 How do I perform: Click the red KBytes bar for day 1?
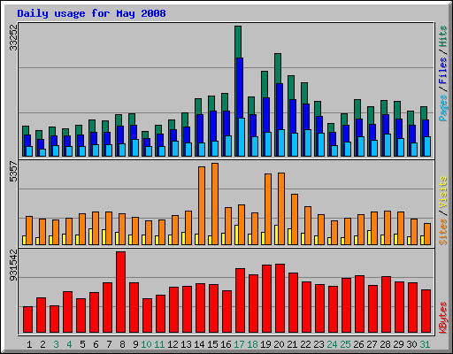click(27, 319)
